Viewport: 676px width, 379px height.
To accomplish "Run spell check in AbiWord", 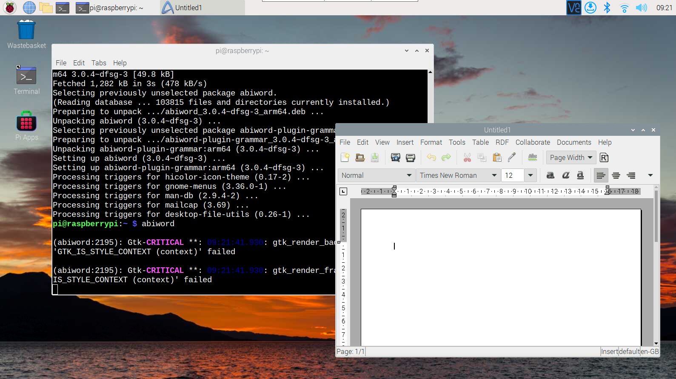I will (x=533, y=157).
